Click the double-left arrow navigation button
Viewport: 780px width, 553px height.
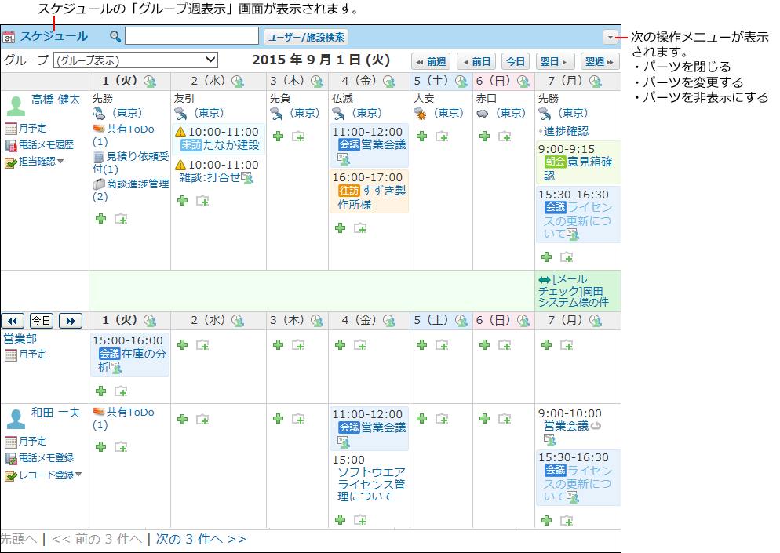(13, 321)
